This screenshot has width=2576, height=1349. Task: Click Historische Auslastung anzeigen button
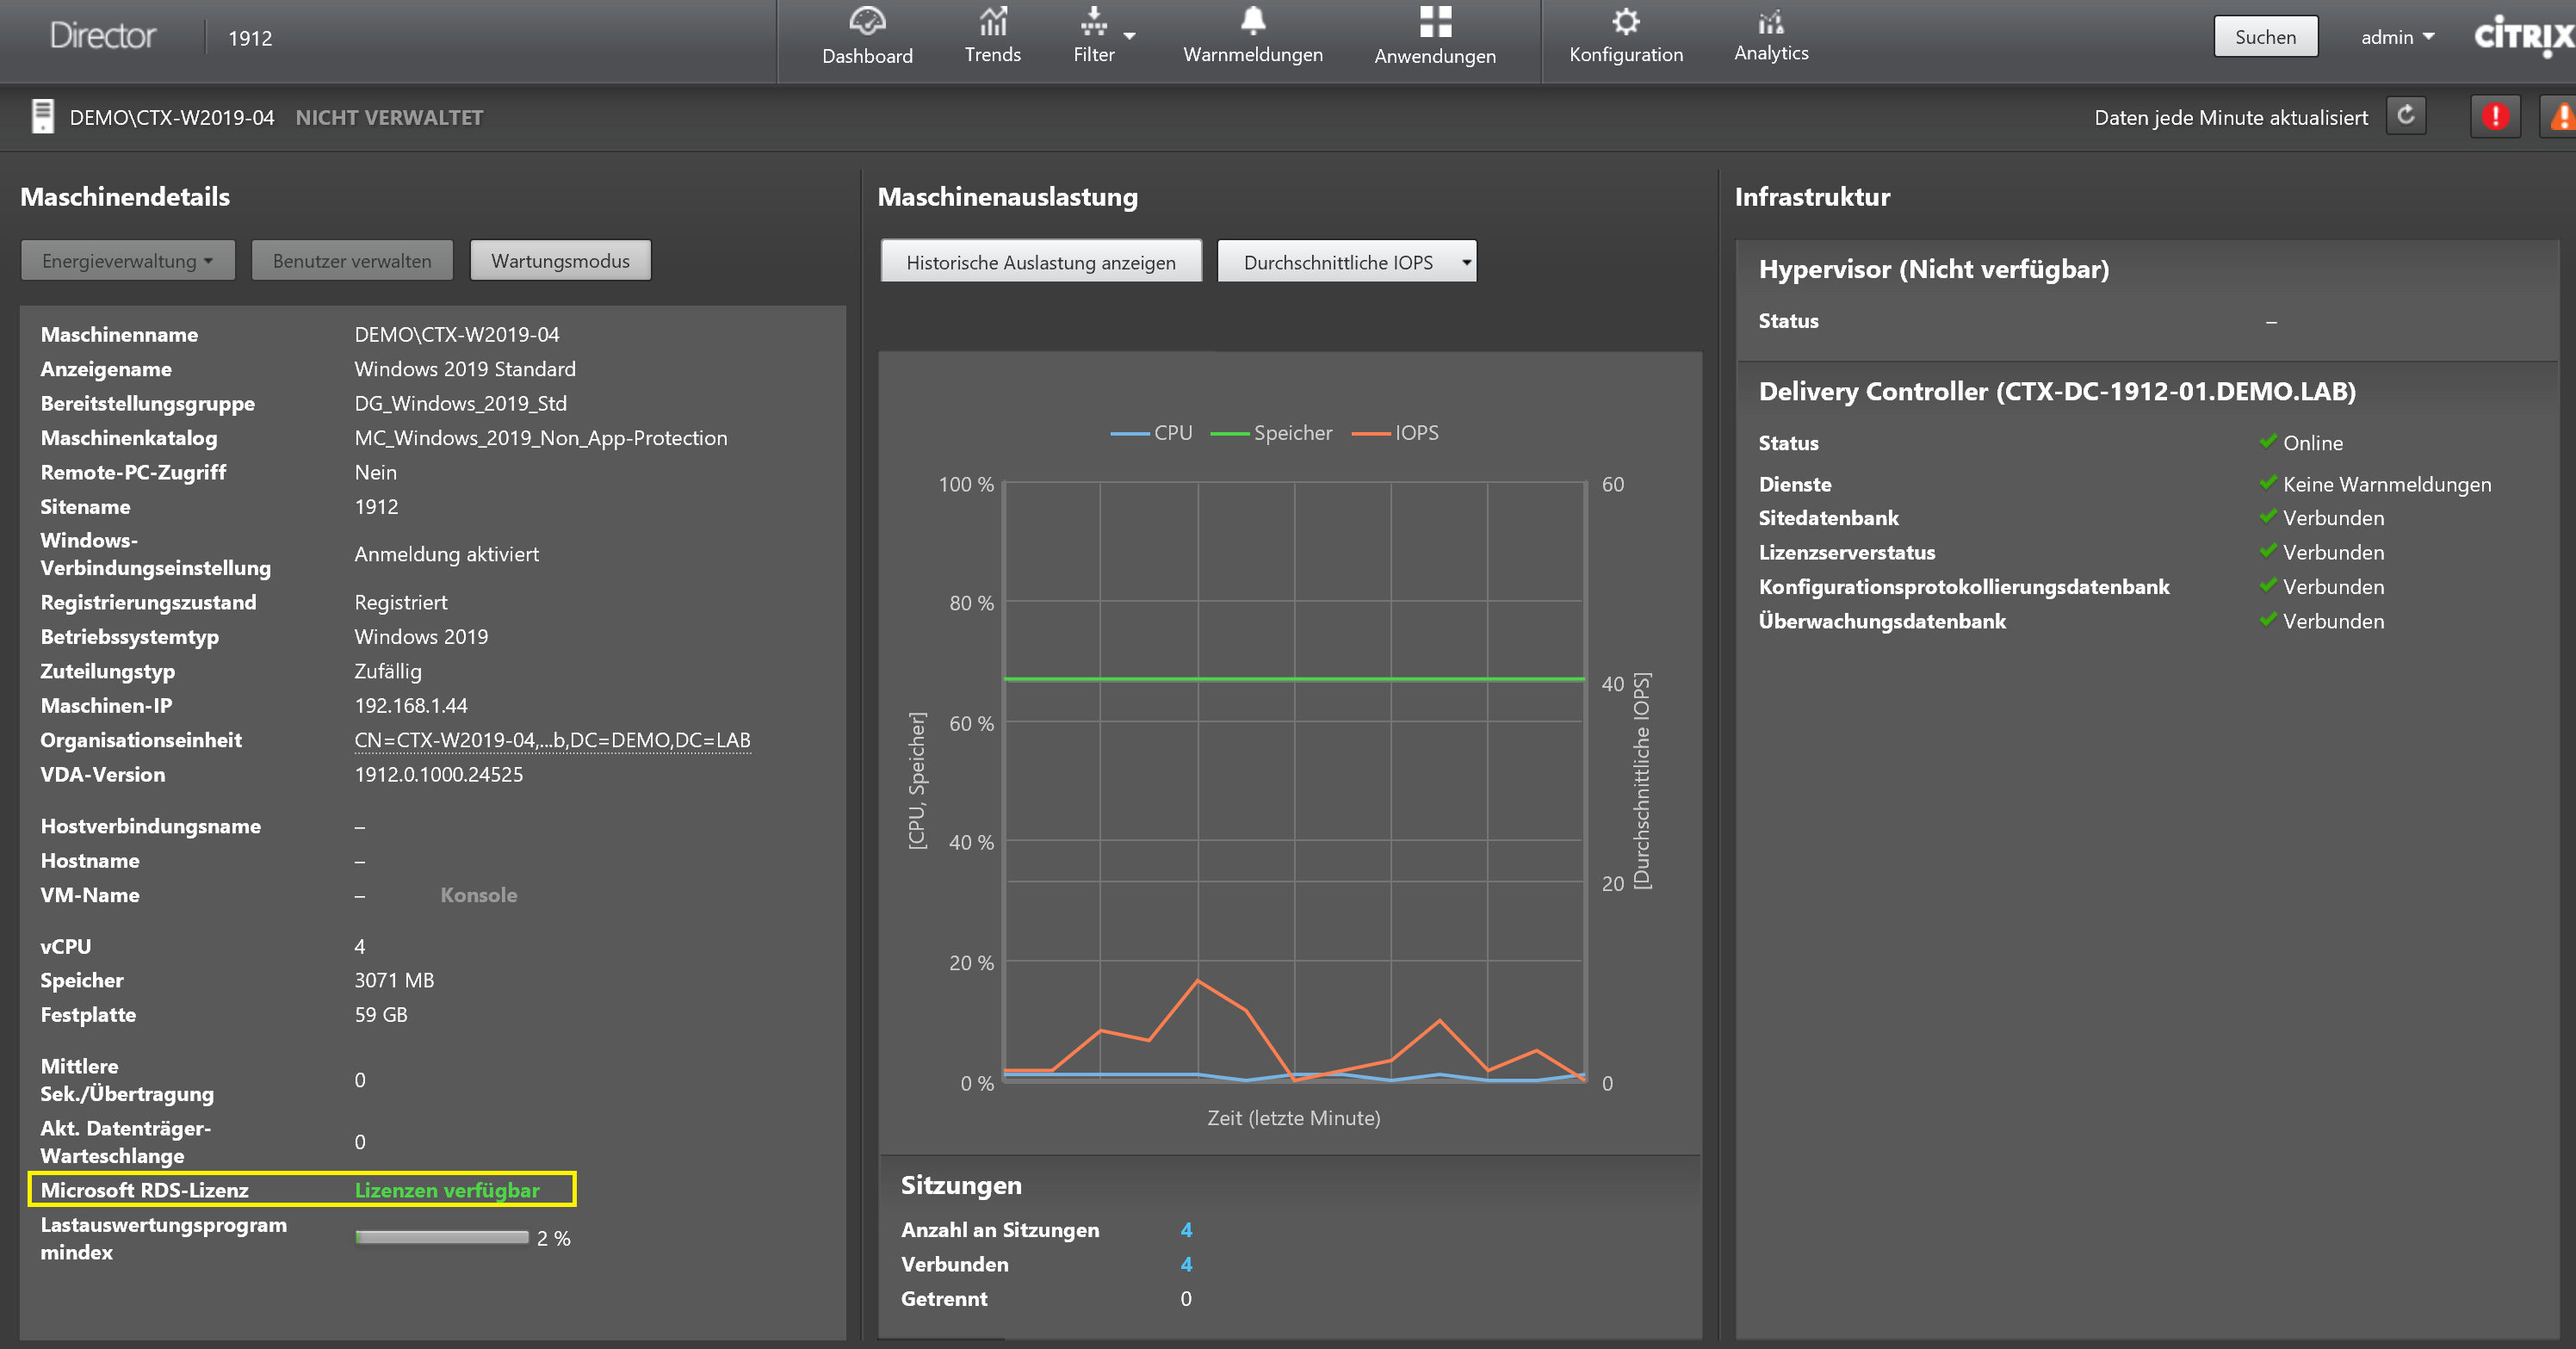click(x=1040, y=262)
